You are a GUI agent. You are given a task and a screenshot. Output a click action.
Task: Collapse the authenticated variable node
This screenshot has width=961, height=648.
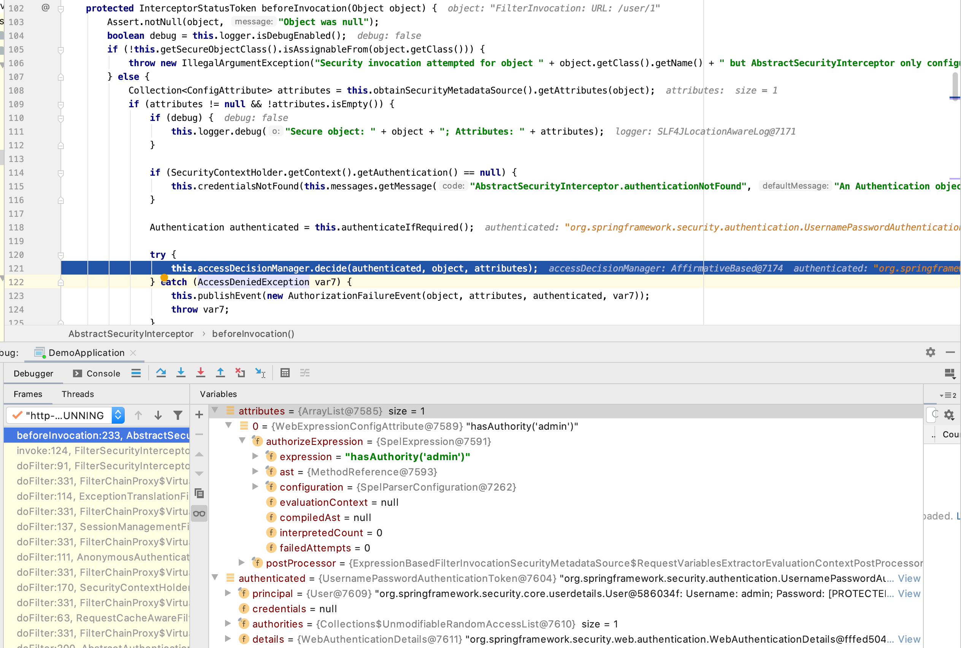point(215,577)
